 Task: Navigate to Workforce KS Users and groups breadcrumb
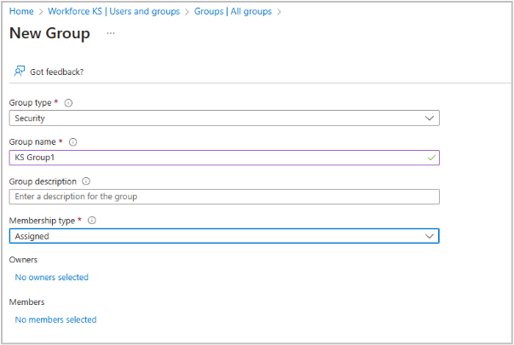tap(113, 11)
